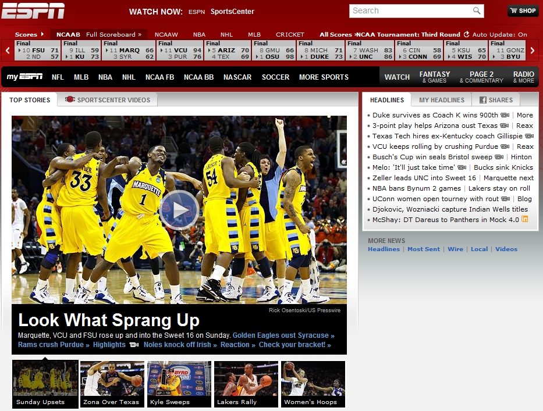The image size is (543, 411).
Task: Open Women's Hoops thumbnail
Action: [313, 384]
